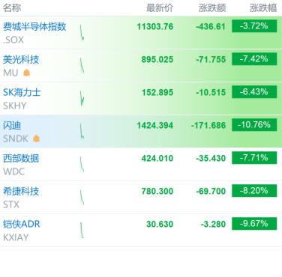View SK海力士 sparkline chart

point(82,98)
